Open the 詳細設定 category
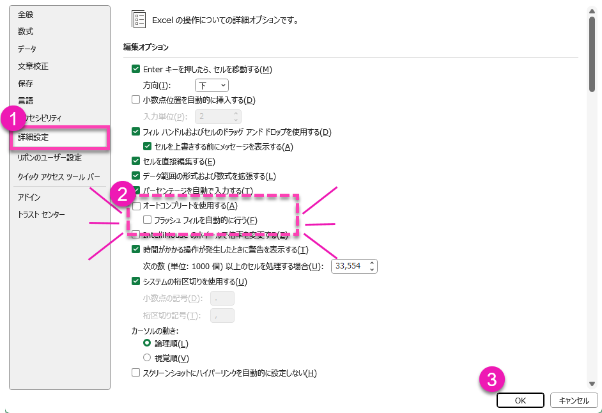 [33, 137]
